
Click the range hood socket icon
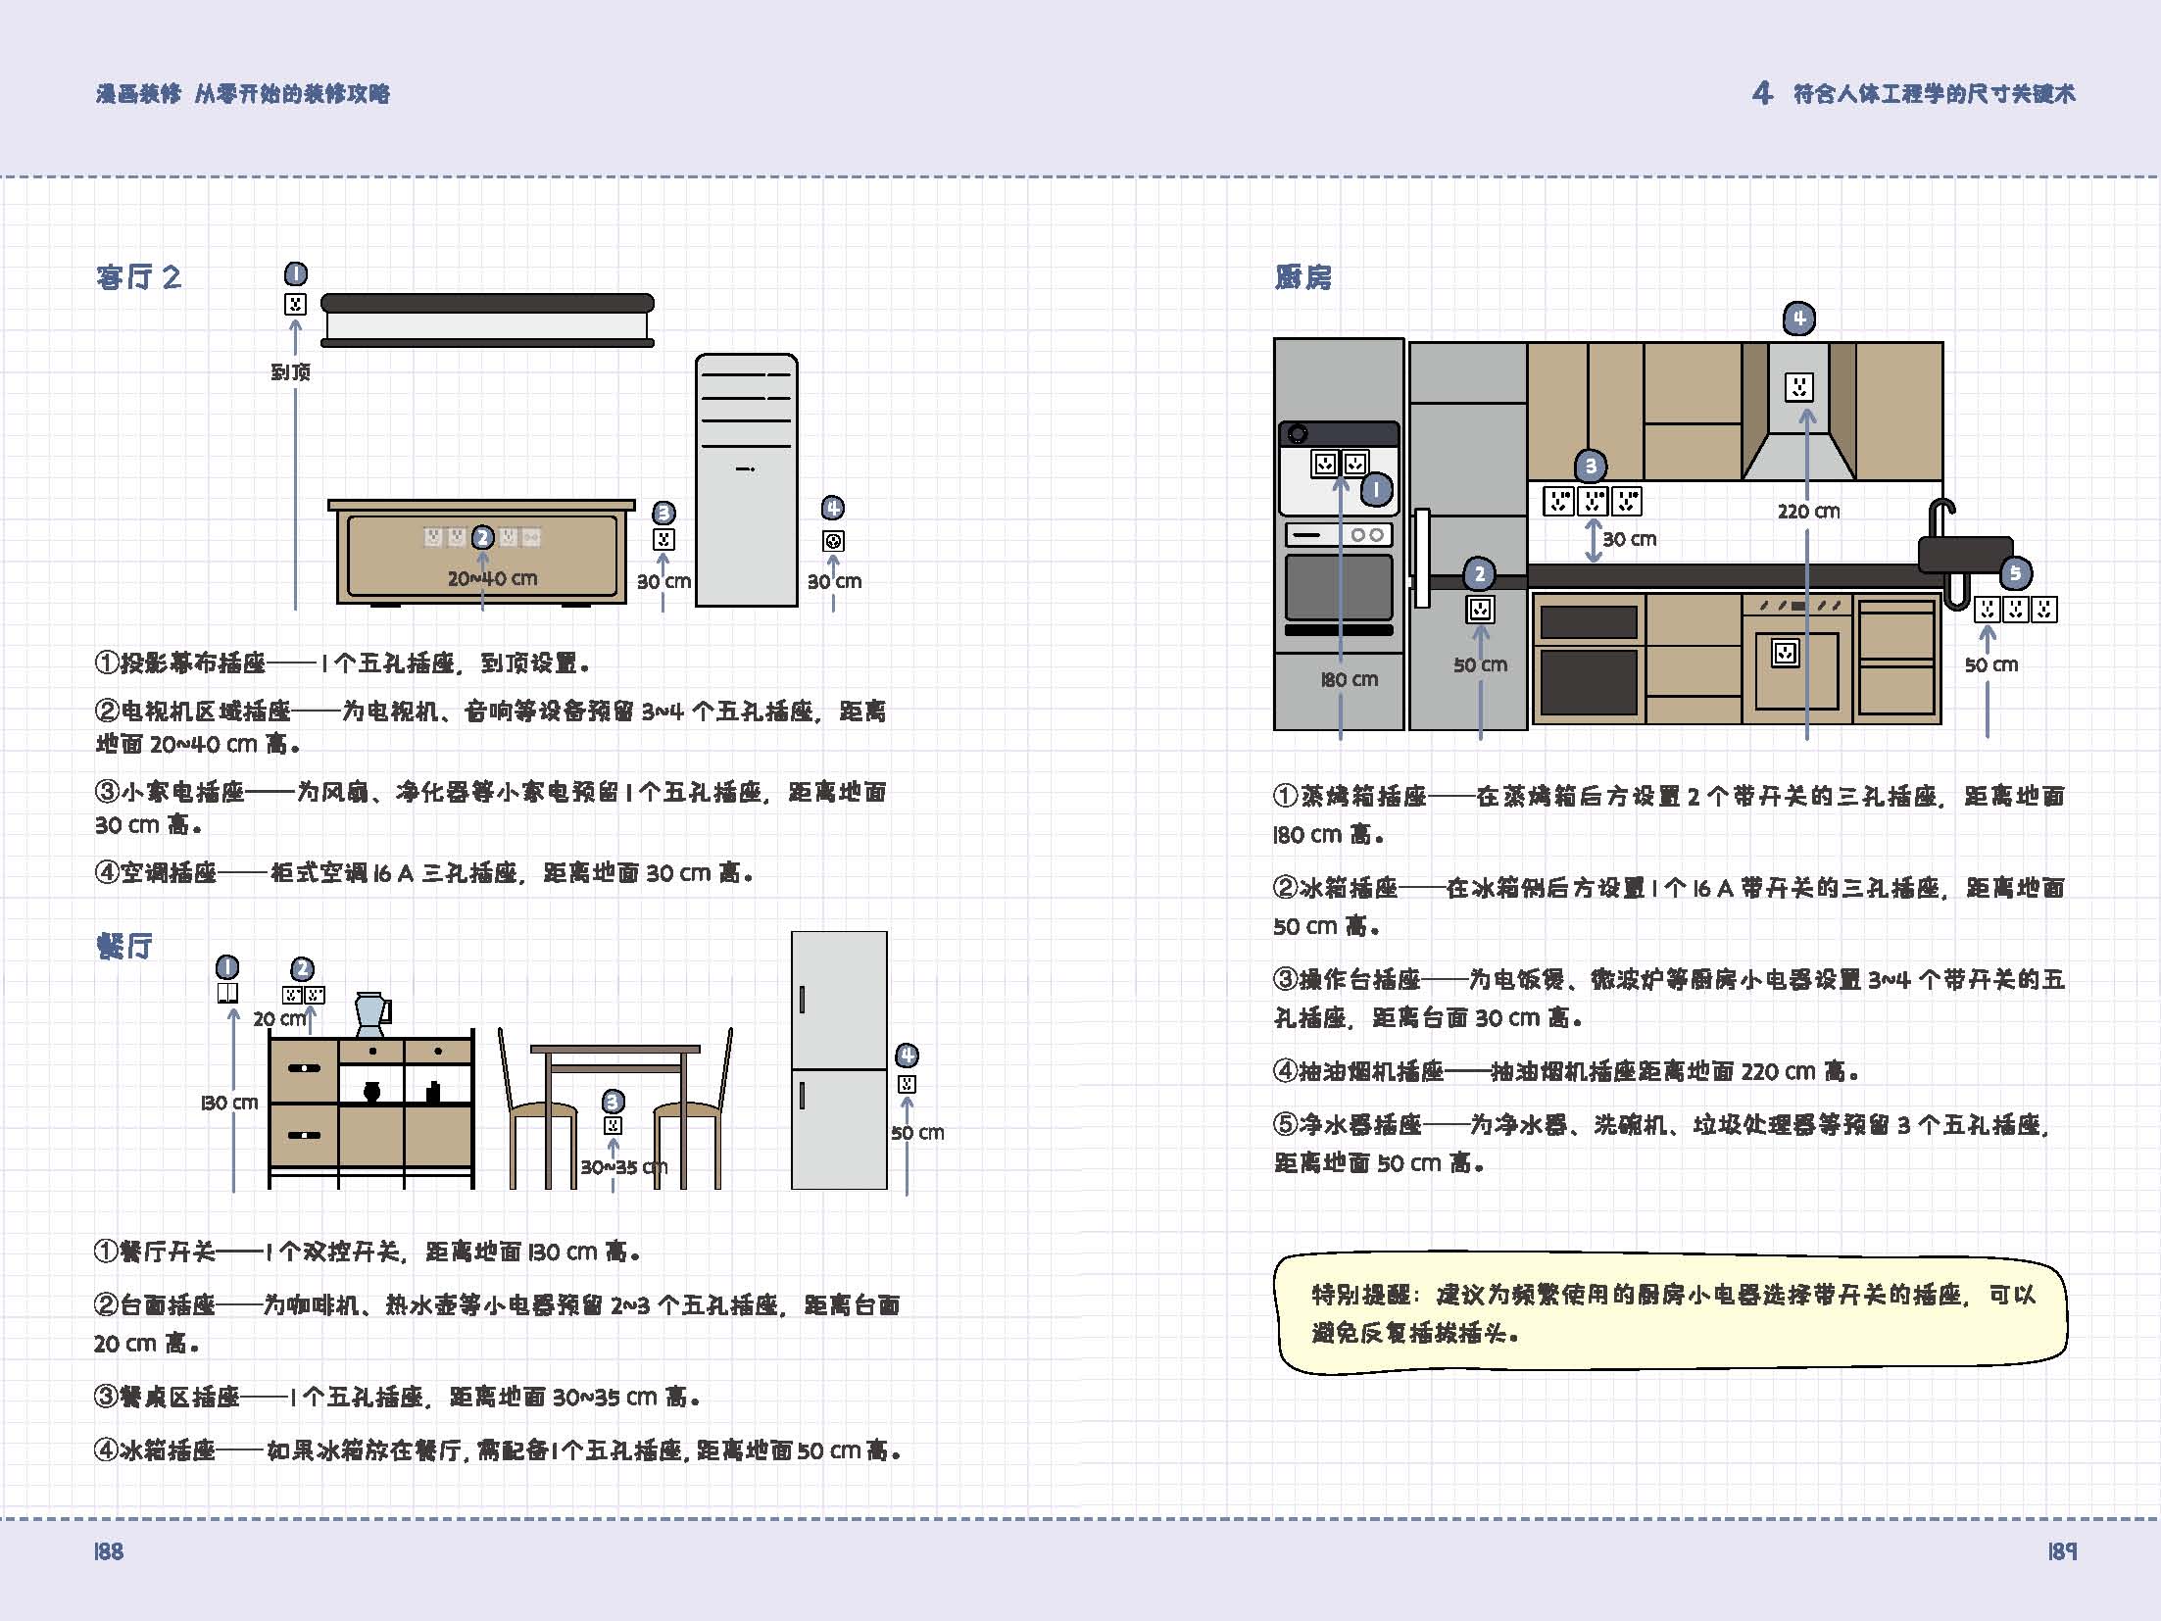click(x=1798, y=387)
